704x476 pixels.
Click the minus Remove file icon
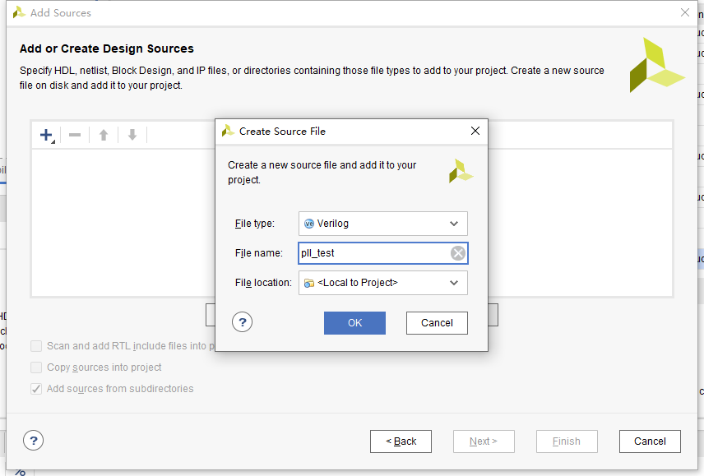[75, 135]
